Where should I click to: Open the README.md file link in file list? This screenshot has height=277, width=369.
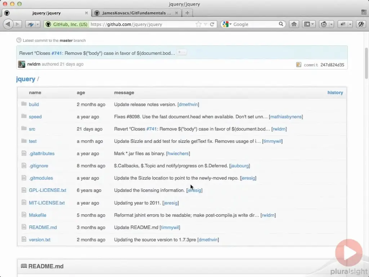click(43, 227)
